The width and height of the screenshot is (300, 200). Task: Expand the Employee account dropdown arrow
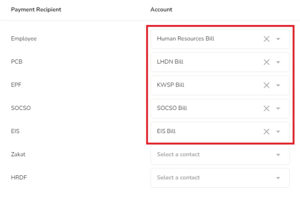click(278, 39)
